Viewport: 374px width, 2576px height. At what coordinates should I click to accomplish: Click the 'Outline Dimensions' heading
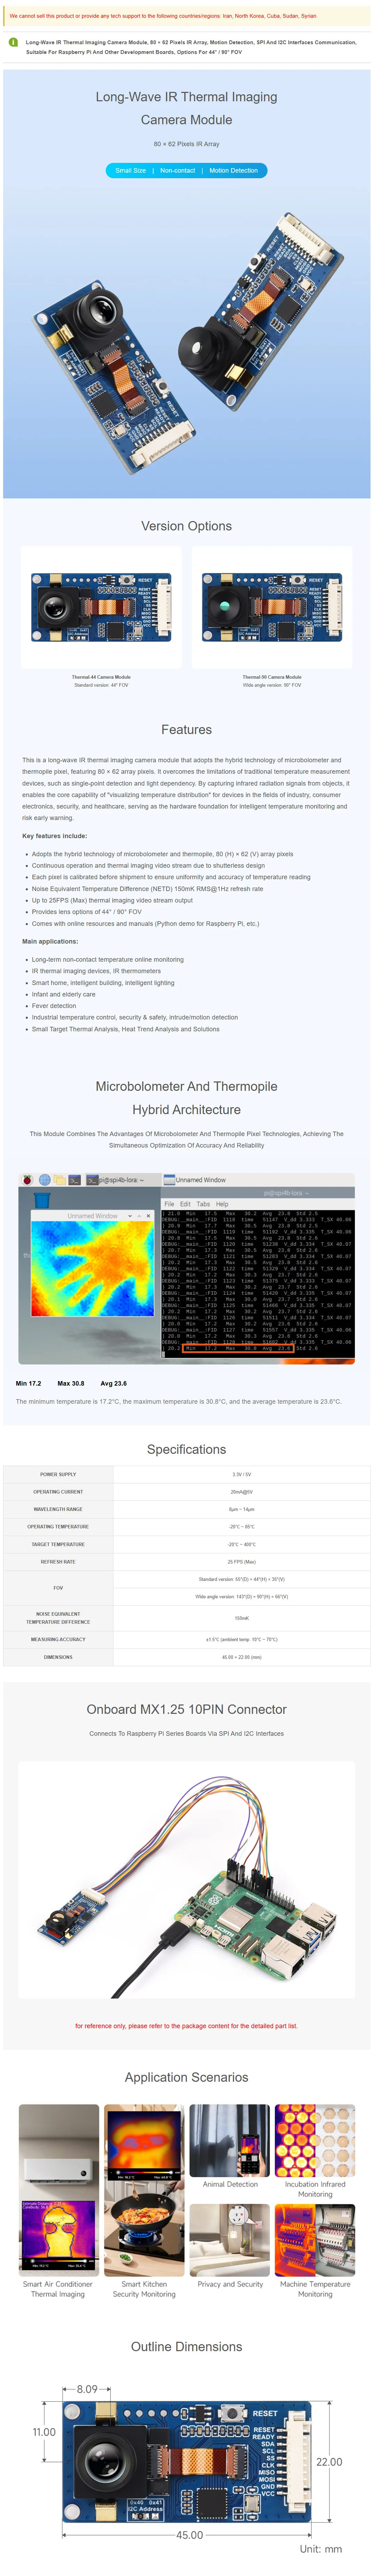coord(187,2347)
